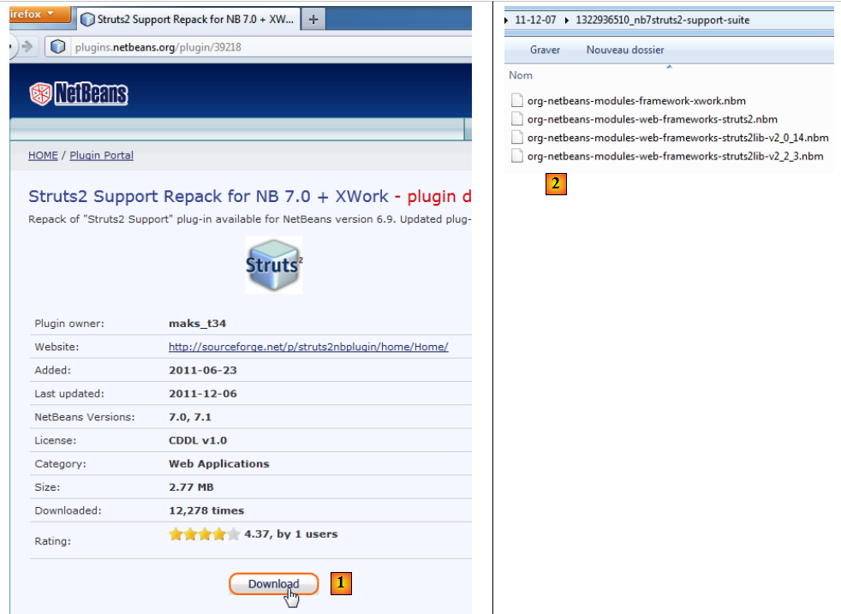Screen dimensions: 841x614
Task: Open the Plugin Portal breadcrumb link
Action: point(101,155)
